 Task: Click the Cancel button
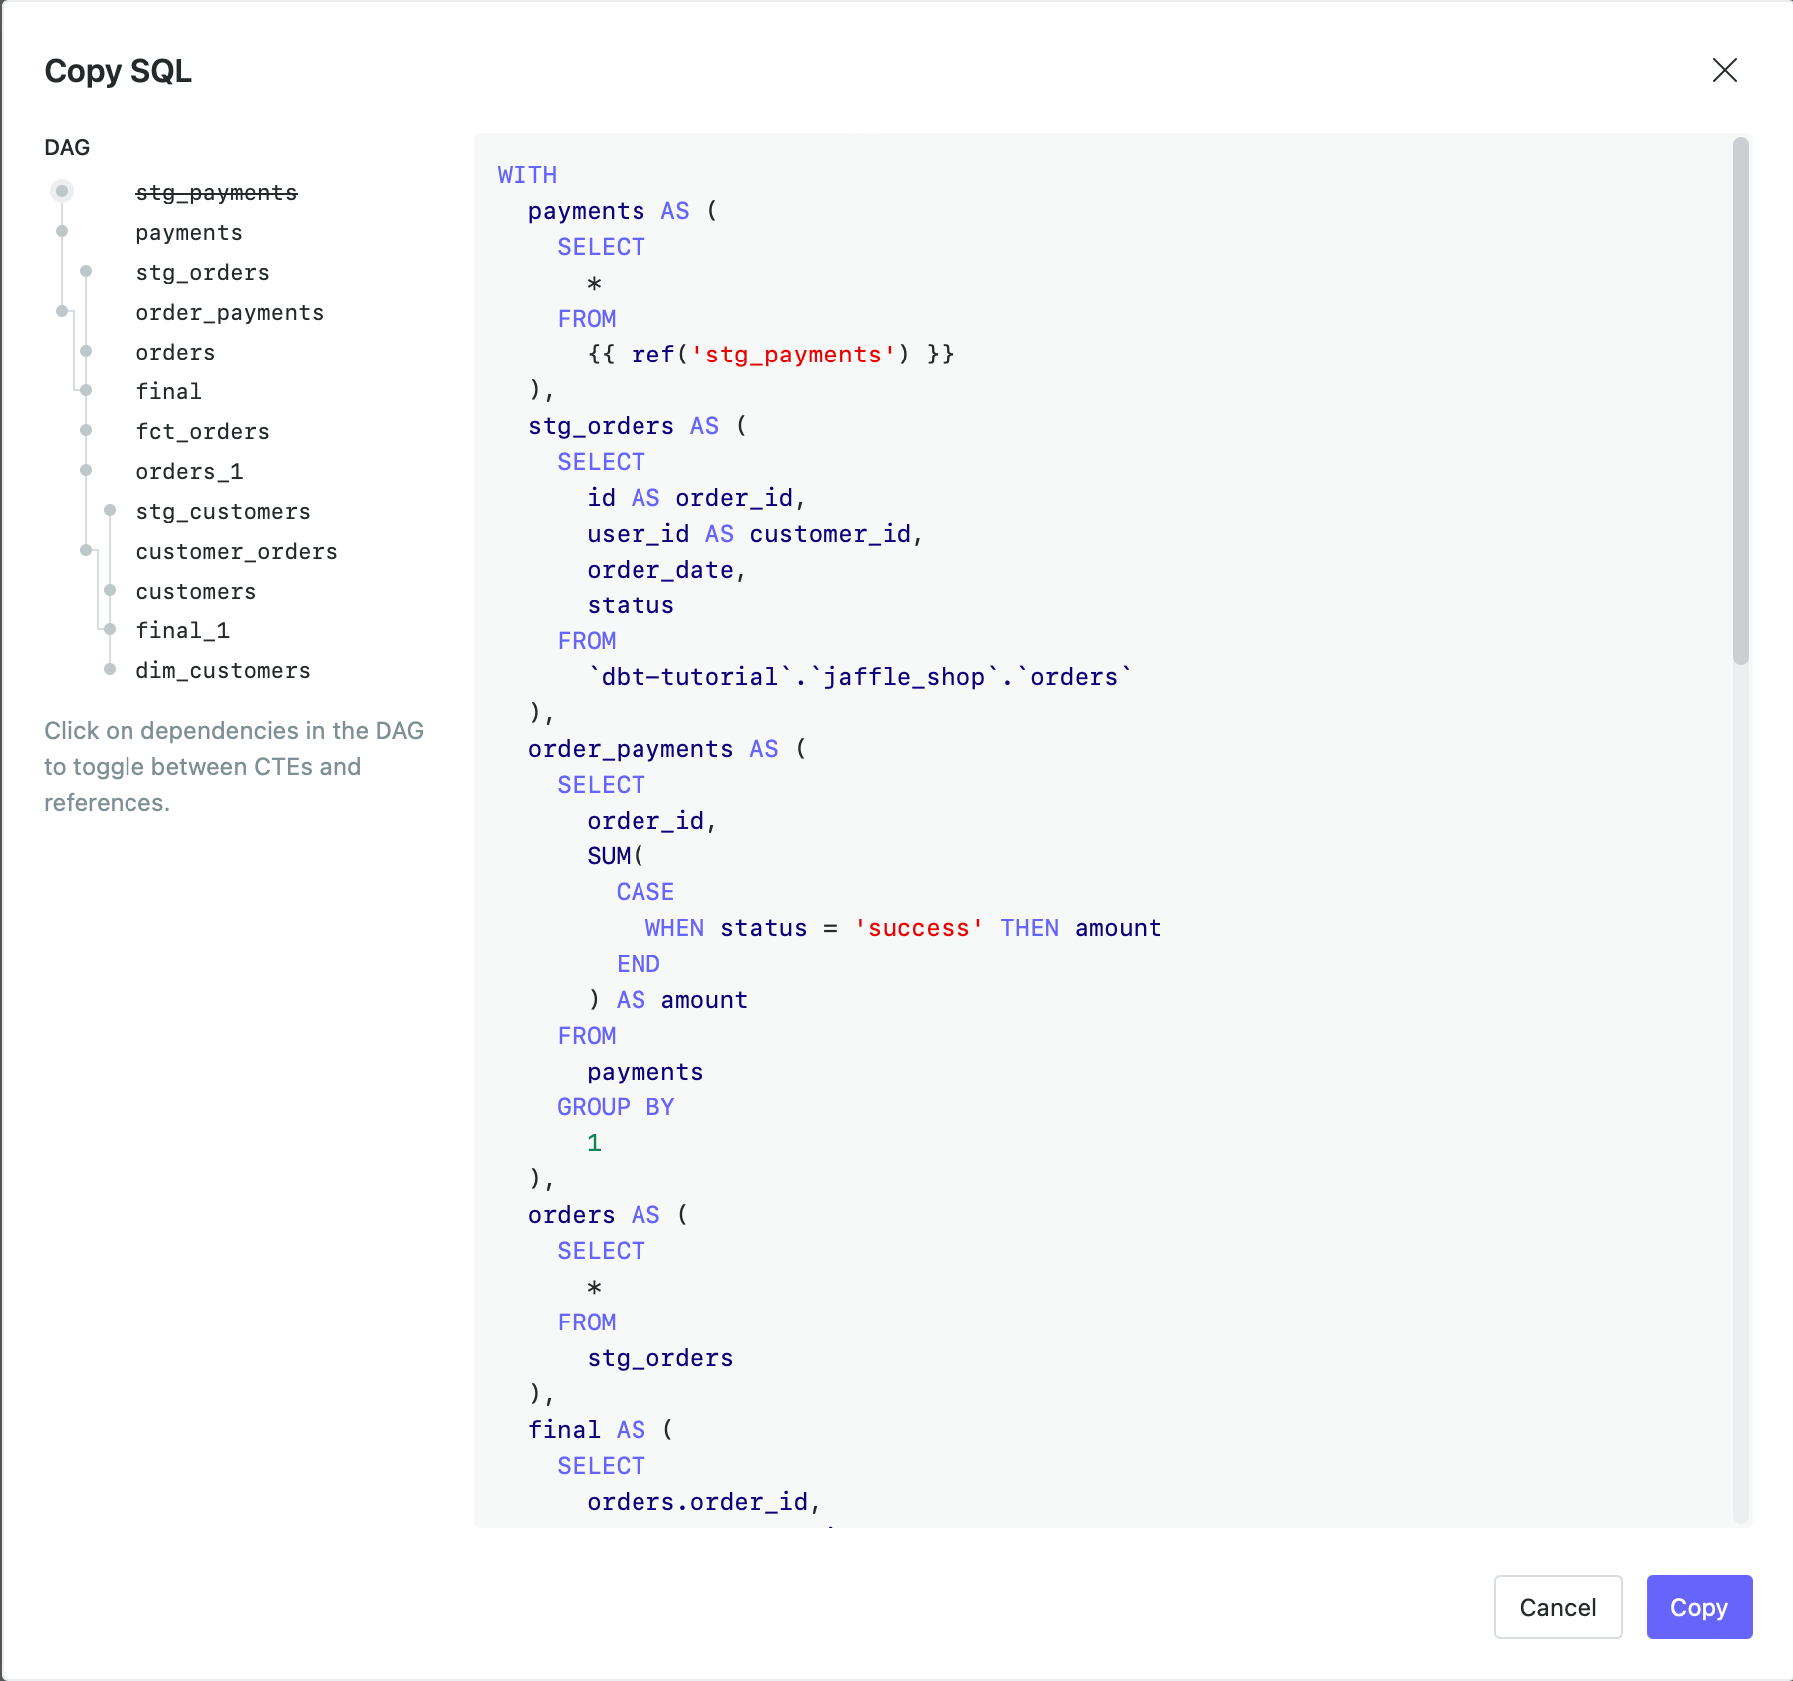click(x=1558, y=1607)
